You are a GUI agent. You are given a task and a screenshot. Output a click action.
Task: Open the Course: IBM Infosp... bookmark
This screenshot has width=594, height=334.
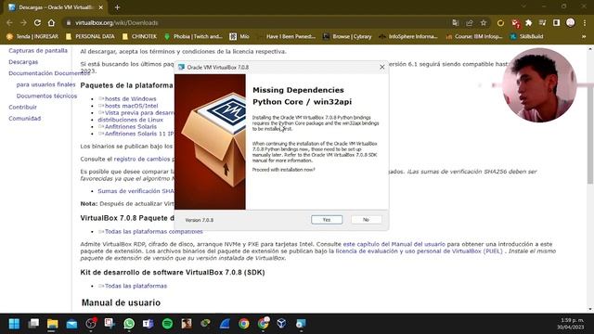[x=474, y=37]
